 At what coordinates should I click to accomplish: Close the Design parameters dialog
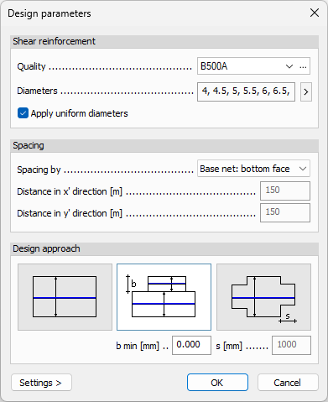[x=315, y=13]
